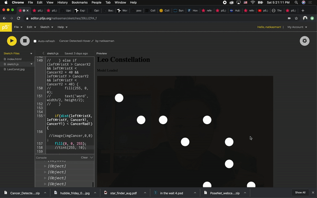Image resolution: width=317 pixels, height=198 pixels.
Task: Edit the sketch name pencil icon
Action: [92, 41]
